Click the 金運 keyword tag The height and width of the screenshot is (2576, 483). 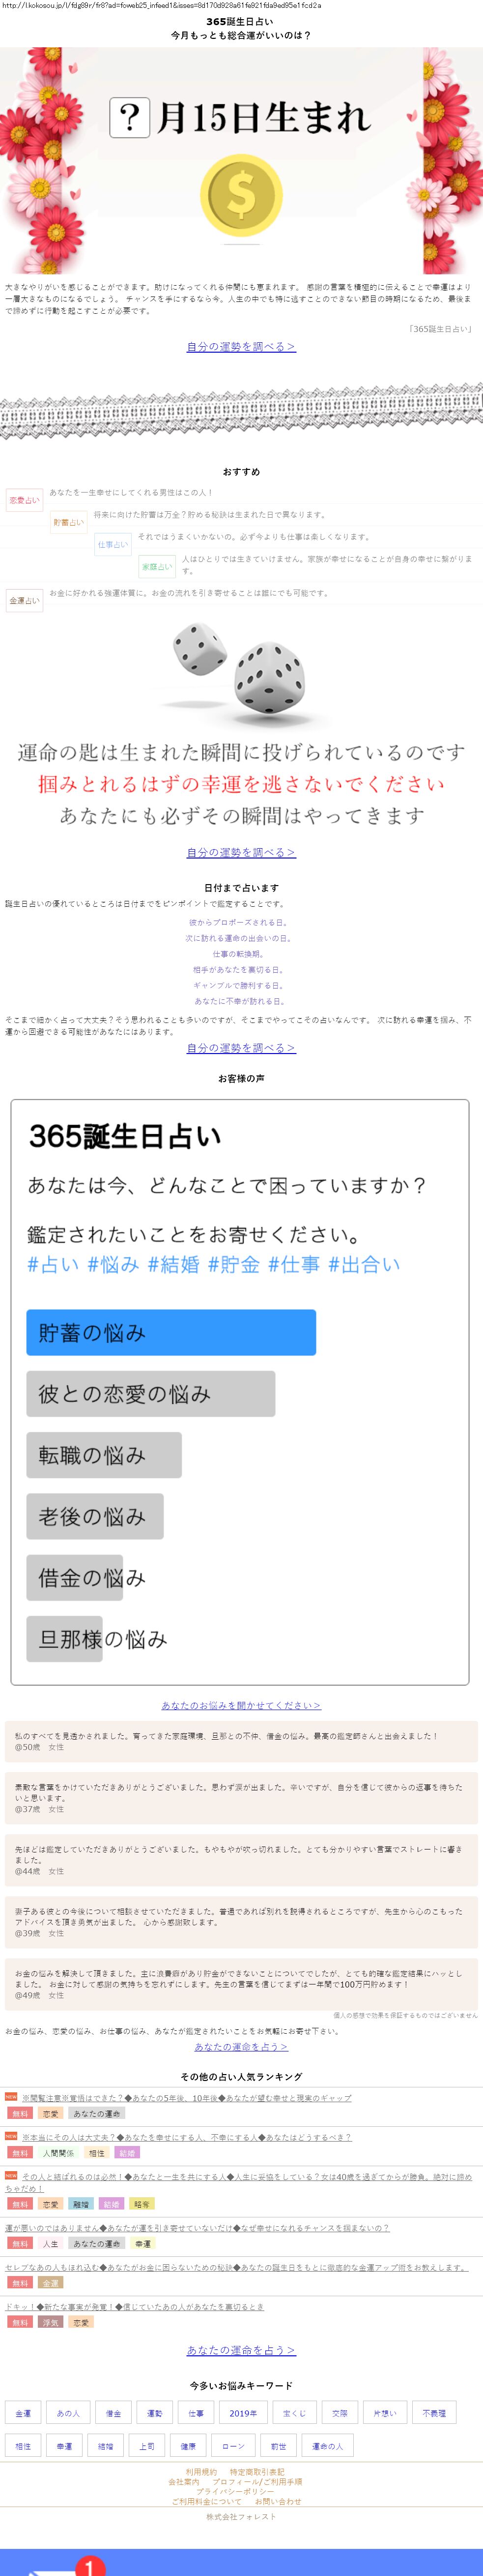(x=23, y=2413)
